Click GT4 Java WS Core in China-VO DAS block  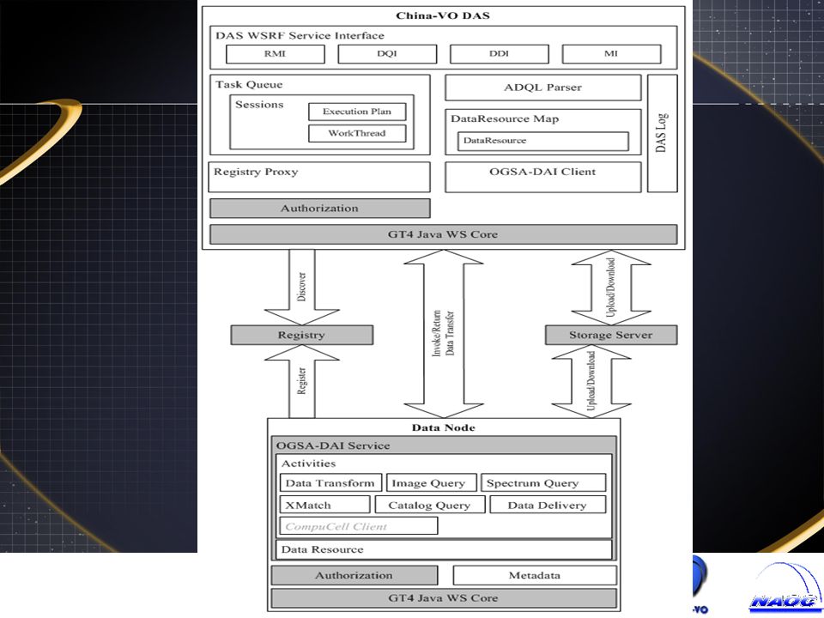tap(443, 234)
